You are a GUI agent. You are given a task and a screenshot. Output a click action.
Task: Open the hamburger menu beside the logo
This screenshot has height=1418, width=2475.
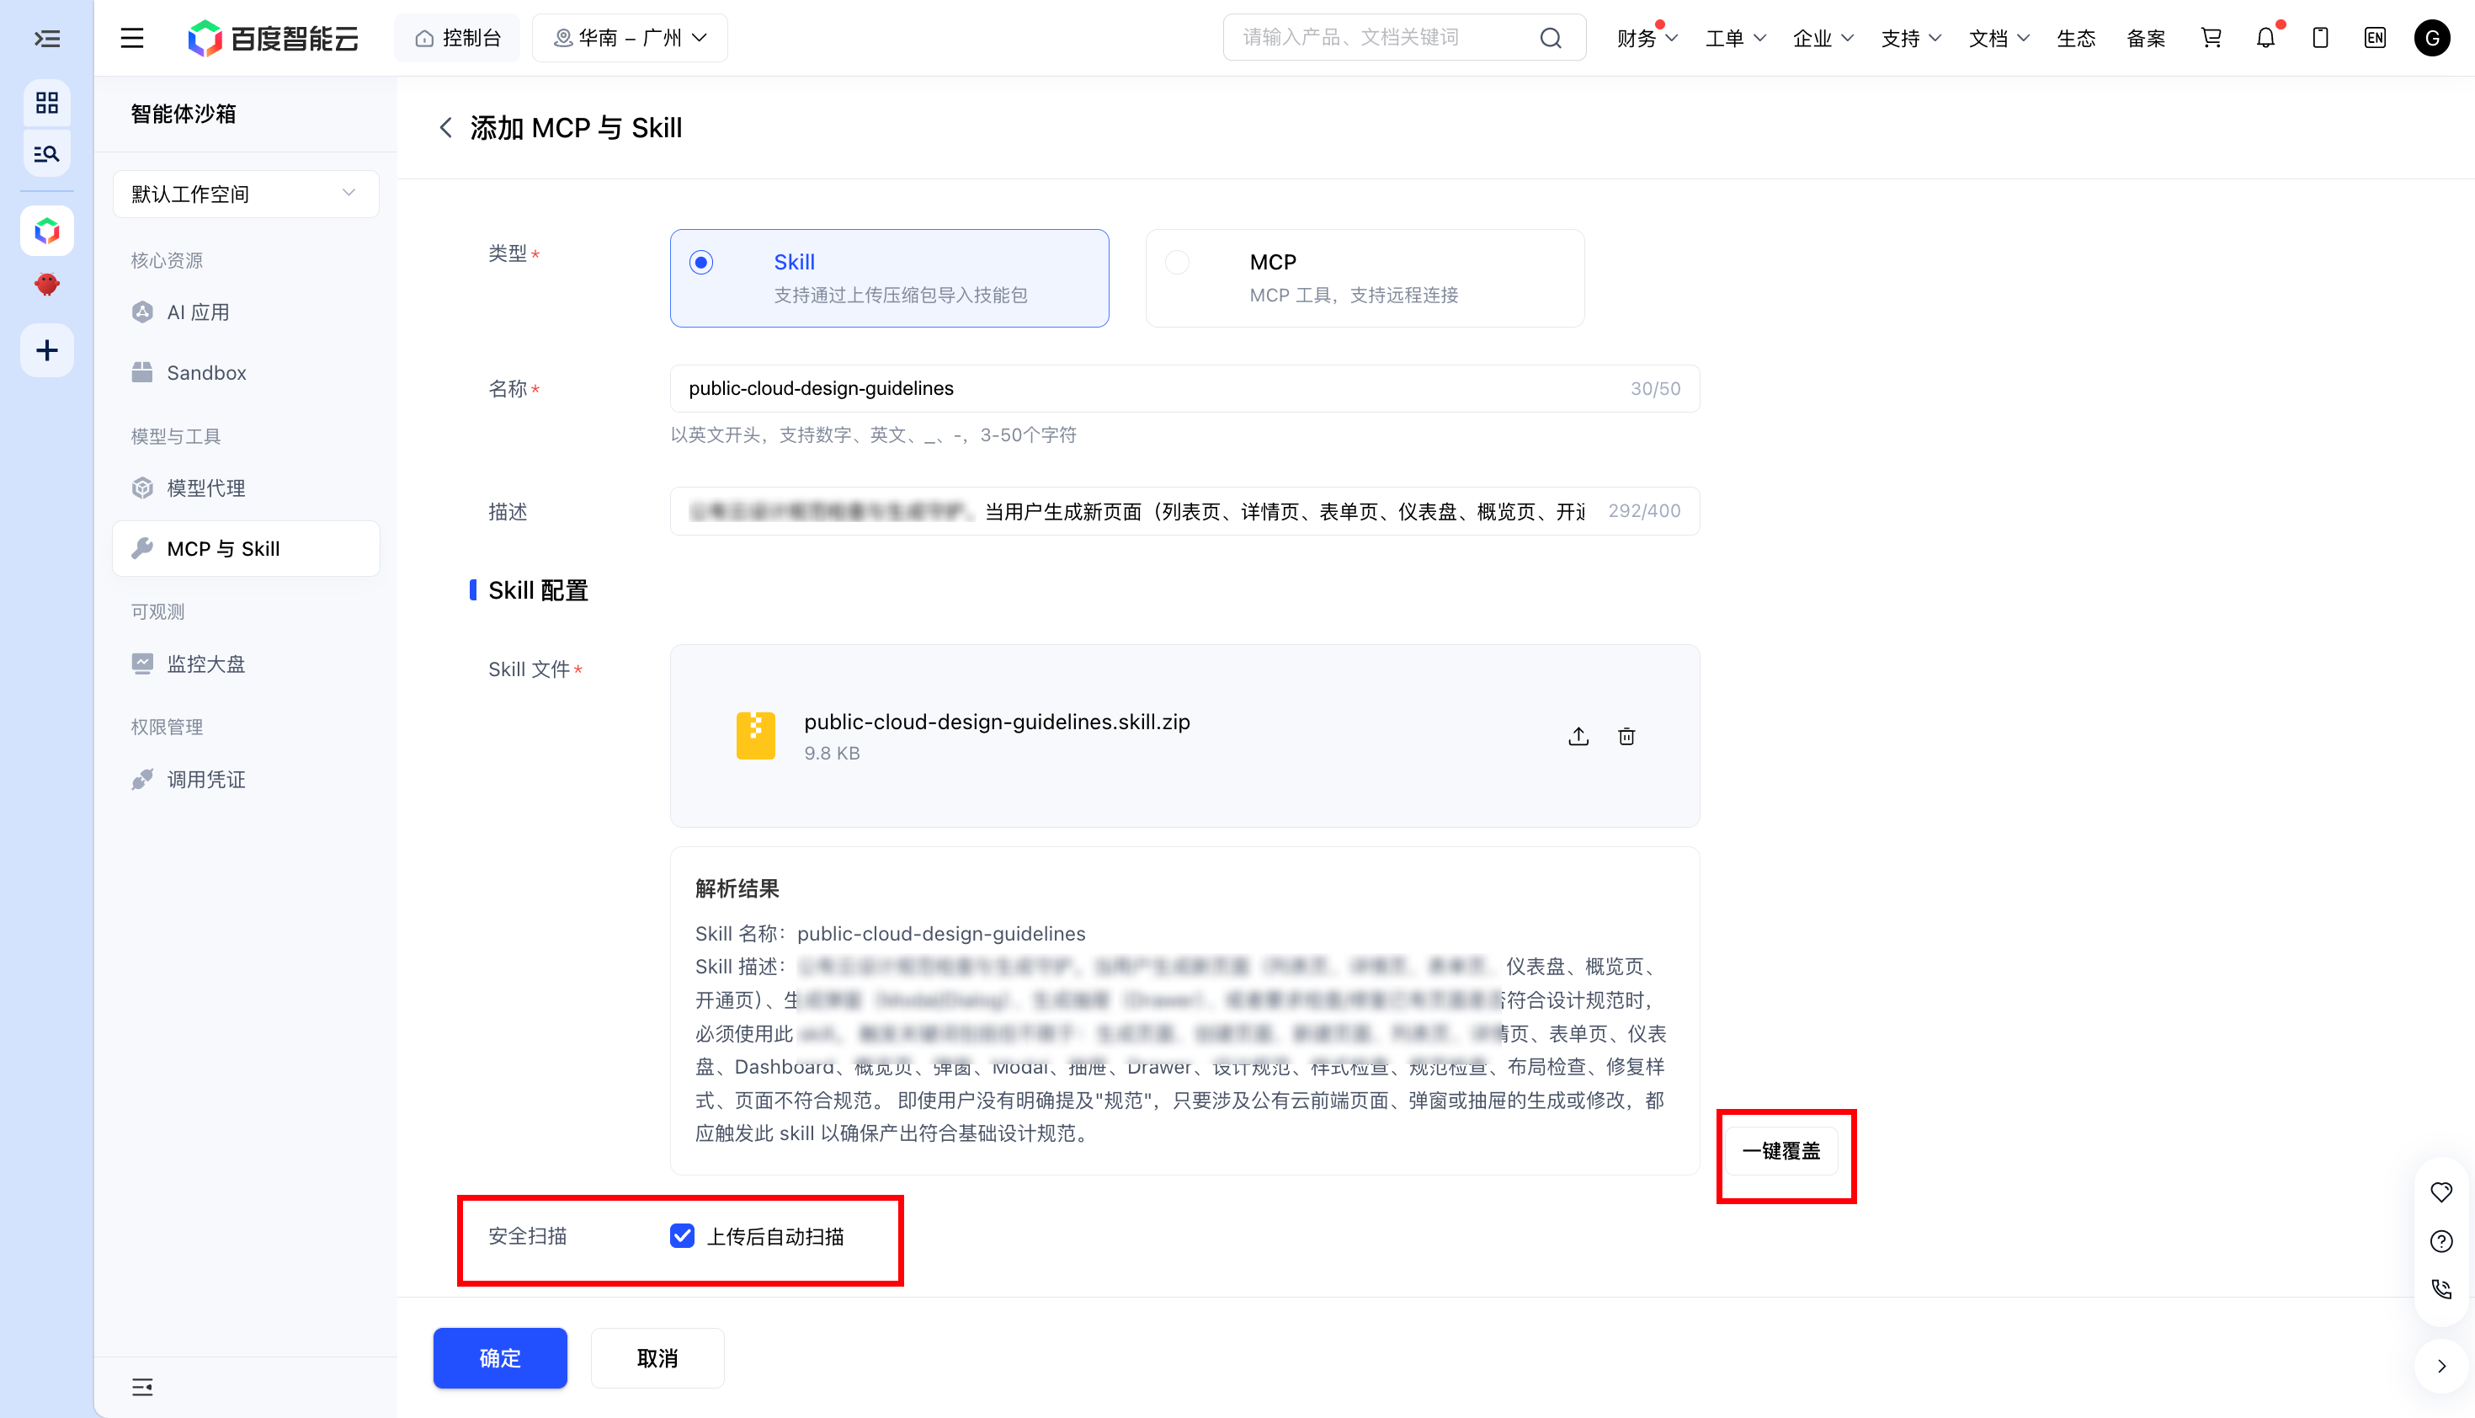(x=132, y=38)
